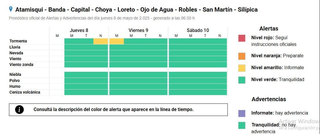Click the green Nivel verde swatch

point(242,80)
